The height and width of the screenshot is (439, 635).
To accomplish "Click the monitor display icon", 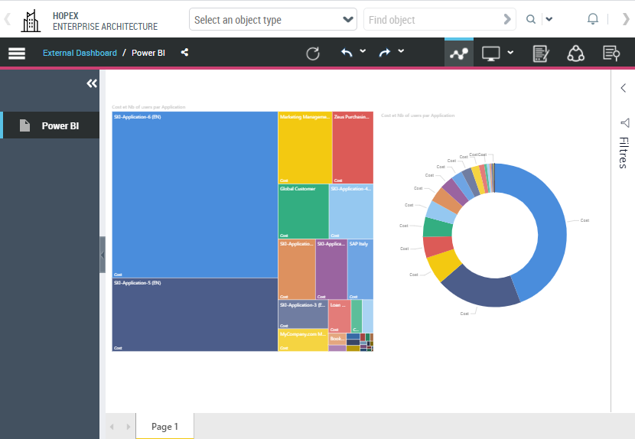I will click(x=490, y=54).
